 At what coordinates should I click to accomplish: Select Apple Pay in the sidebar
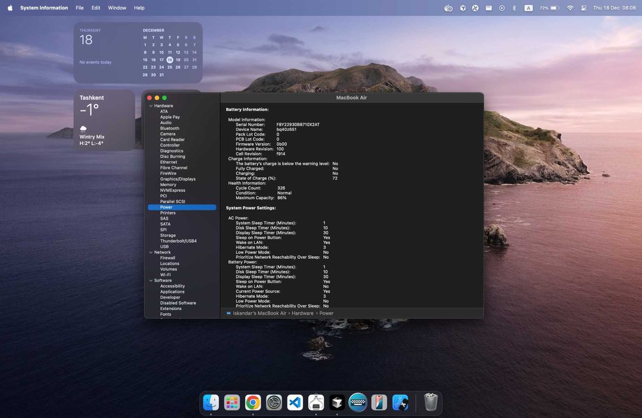point(170,117)
